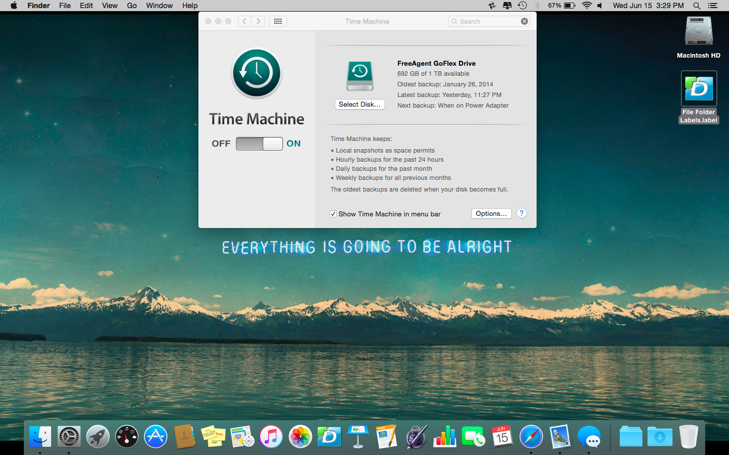The image size is (729, 455).
Task: Open Keynote in the Dock
Action: (358, 436)
